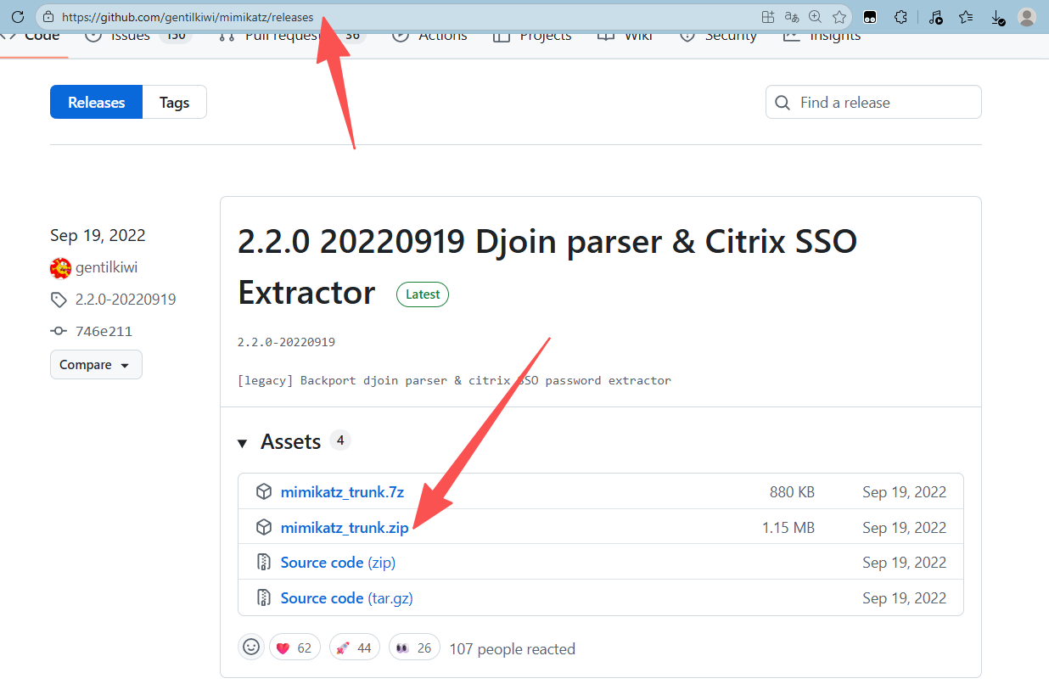This screenshot has height=684, width=1049.
Task: Click the 880 KB file size
Action: 792,492
